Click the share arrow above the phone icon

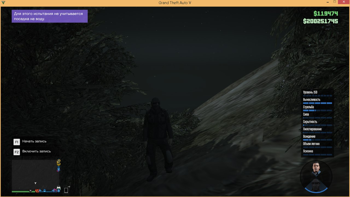pyautogui.click(x=69, y=187)
